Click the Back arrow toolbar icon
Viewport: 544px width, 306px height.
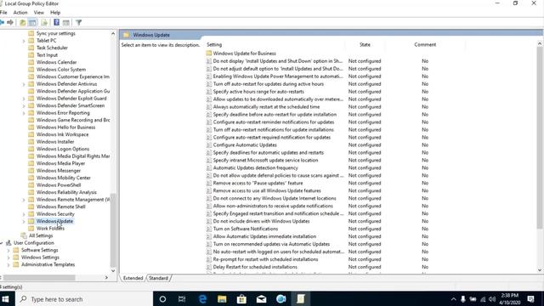[2, 23]
